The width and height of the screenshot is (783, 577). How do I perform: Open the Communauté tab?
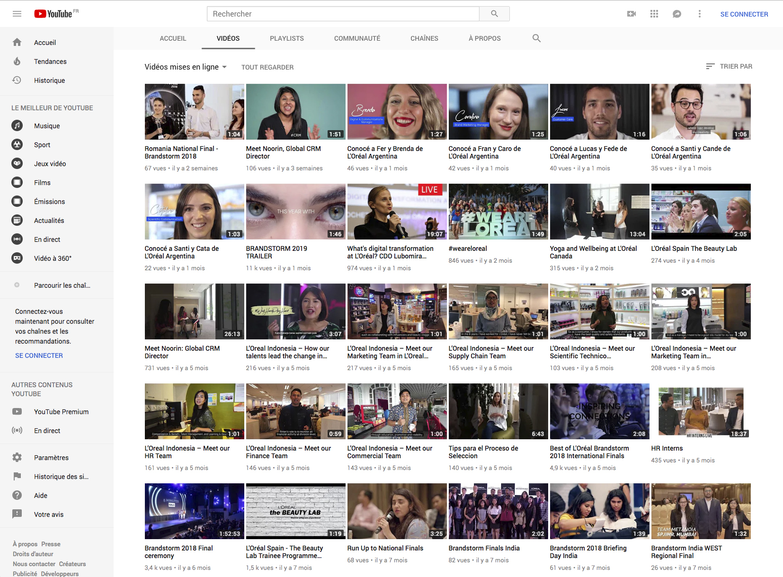(x=357, y=38)
